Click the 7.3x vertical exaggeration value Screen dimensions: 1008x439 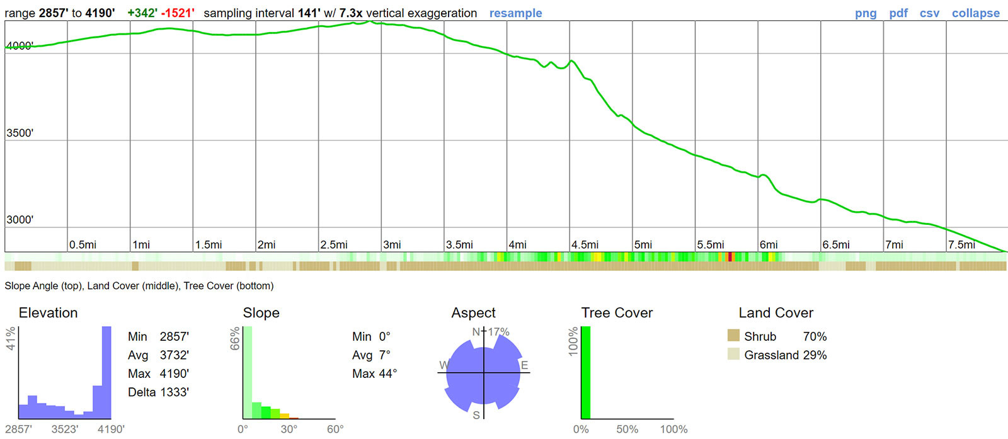[351, 13]
